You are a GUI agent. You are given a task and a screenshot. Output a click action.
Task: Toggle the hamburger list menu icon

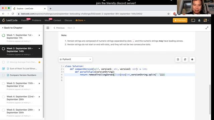(x=48, y=28)
